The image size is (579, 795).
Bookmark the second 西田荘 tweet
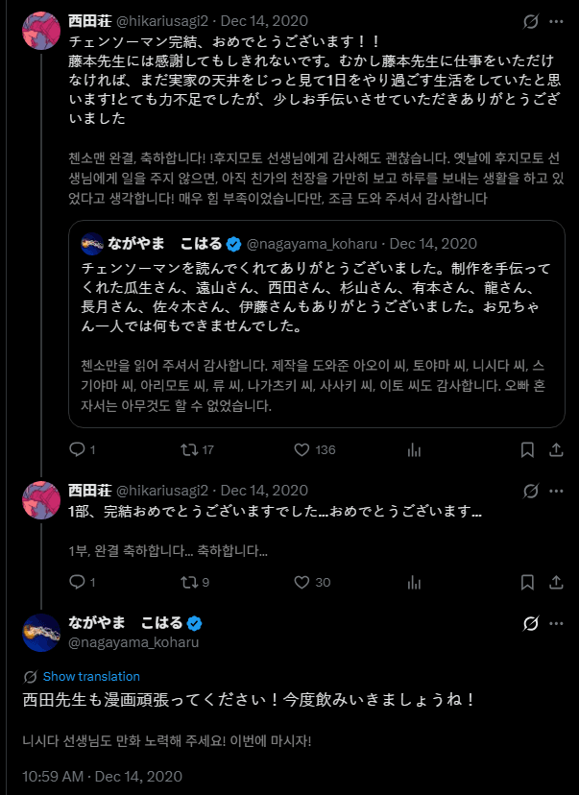(x=527, y=582)
